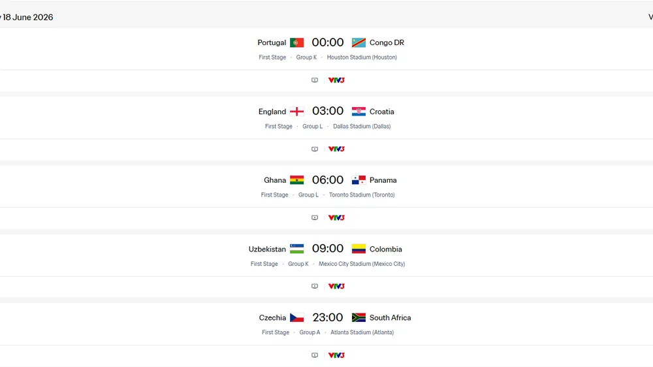Click the Congo DR flag icon
The image size is (653, 367).
point(358,42)
